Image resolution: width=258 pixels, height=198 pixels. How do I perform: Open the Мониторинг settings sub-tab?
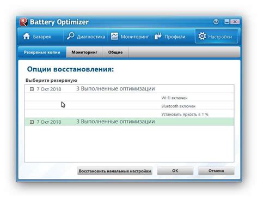click(84, 52)
